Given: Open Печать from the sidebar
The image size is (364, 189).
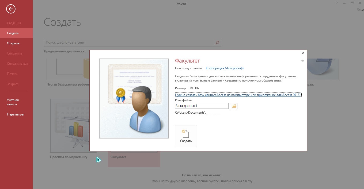Looking at the screenshot, I should pyautogui.click(x=16, y=74).
